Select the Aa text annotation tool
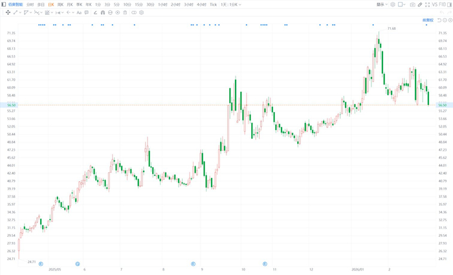 [x=79, y=12]
